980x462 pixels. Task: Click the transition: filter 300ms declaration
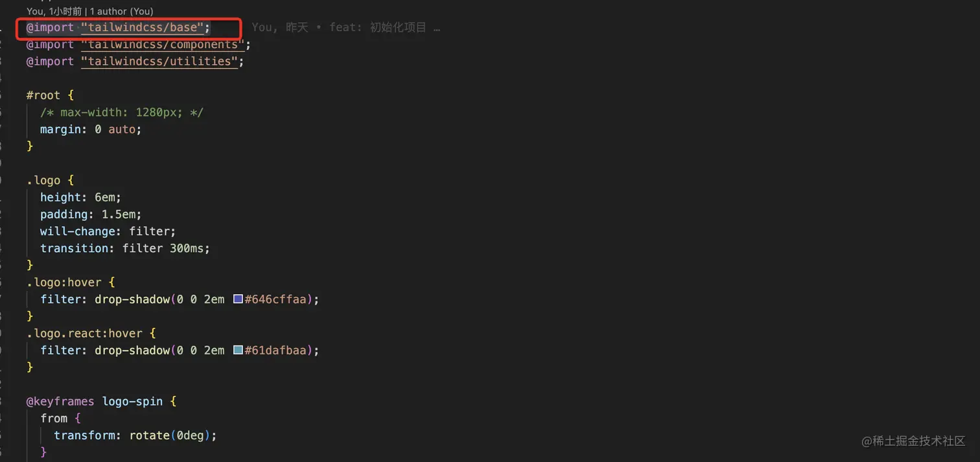124,248
